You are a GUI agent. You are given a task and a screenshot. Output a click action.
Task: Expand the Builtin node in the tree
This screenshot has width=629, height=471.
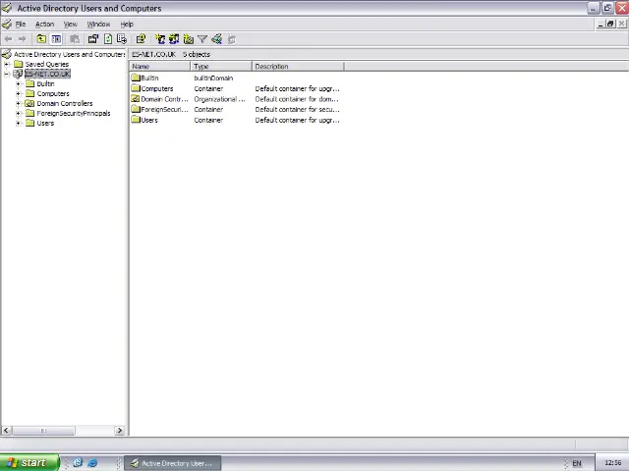pos(19,83)
